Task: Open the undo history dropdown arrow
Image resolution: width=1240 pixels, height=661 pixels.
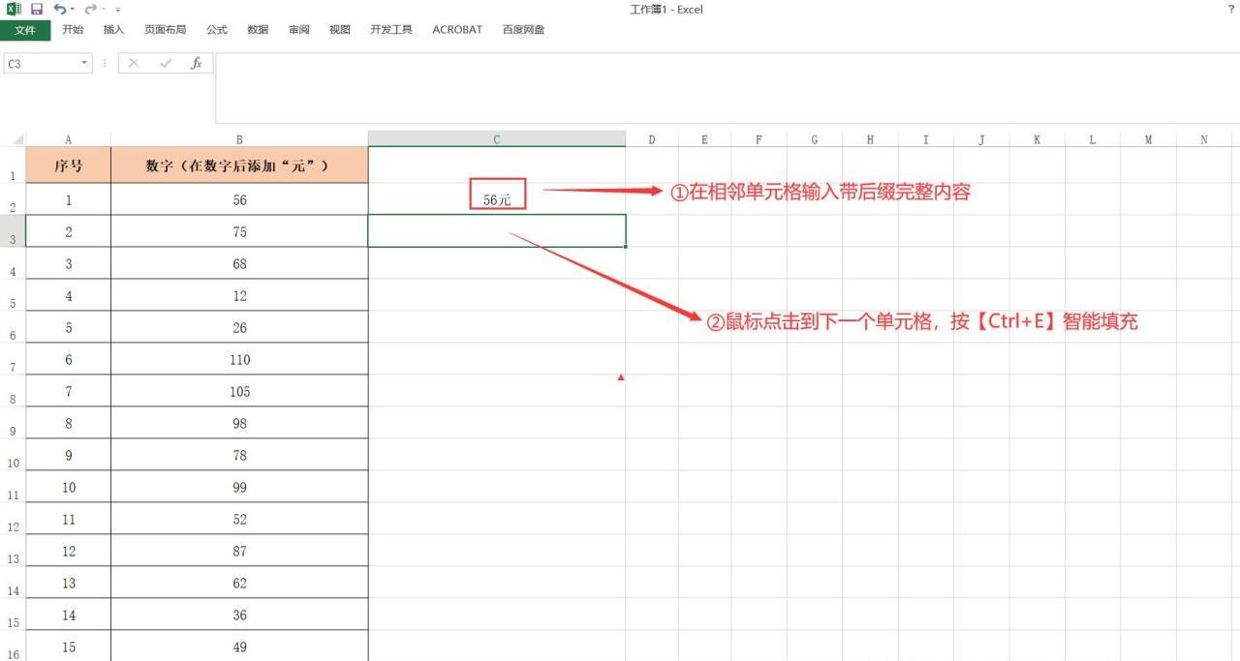Action: click(x=74, y=10)
